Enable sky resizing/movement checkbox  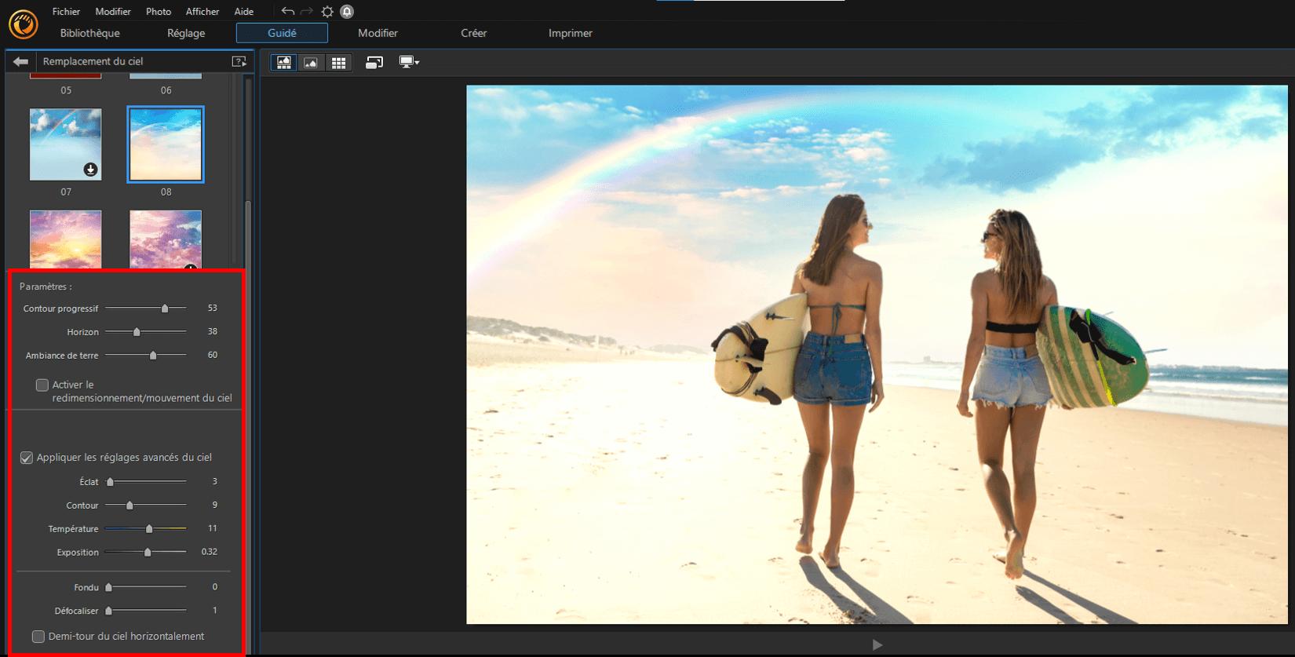(42, 385)
